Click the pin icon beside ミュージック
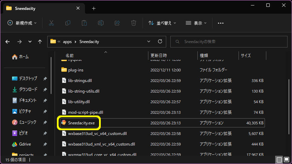This screenshot has width=292, height=164. pyautogui.click(x=45, y=122)
